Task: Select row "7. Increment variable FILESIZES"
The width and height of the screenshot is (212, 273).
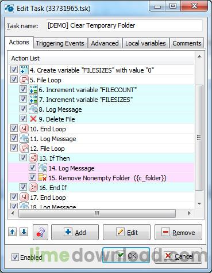Action: point(101,100)
